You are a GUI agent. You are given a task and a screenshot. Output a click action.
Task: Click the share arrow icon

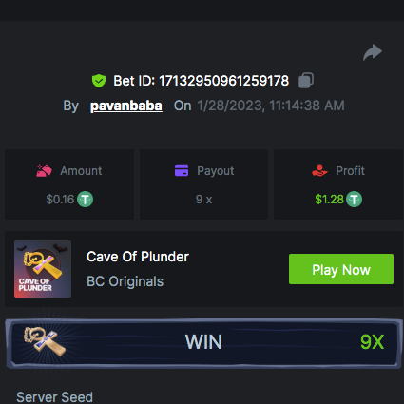[373, 52]
